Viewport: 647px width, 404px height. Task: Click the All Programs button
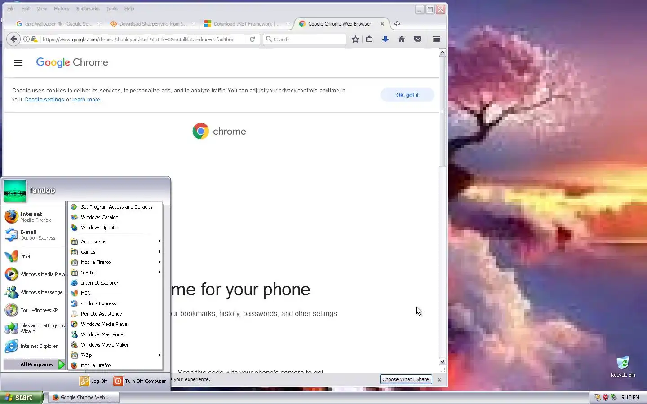[35, 364]
